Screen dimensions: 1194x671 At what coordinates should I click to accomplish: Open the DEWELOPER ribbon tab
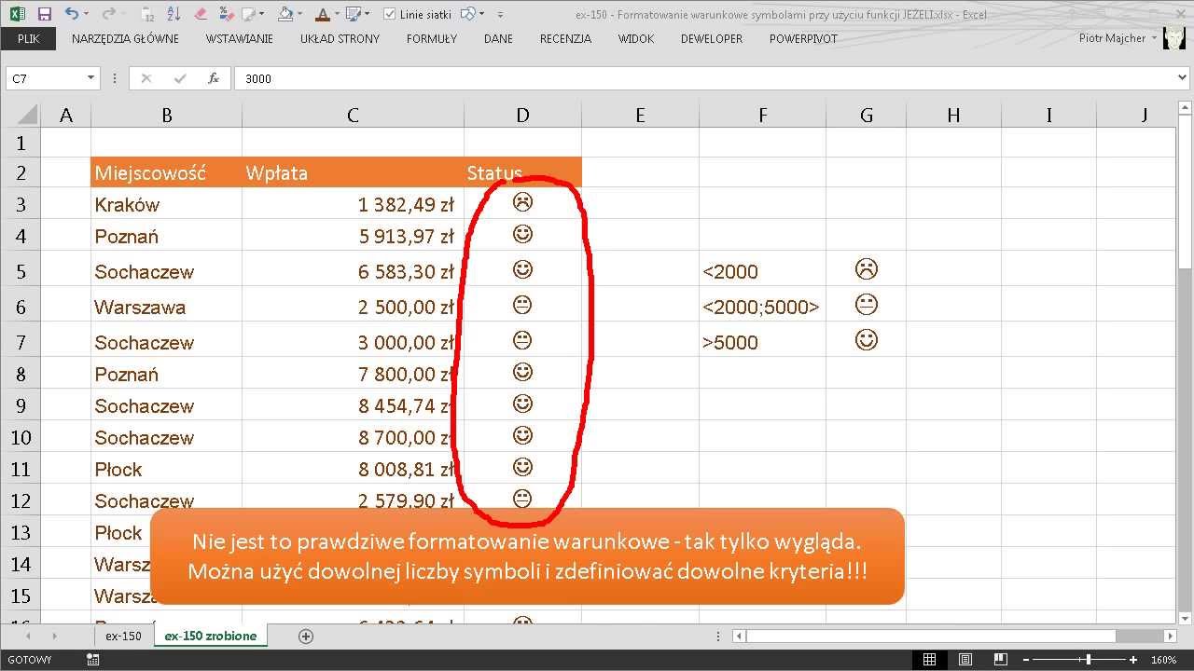click(x=712, y=39)
